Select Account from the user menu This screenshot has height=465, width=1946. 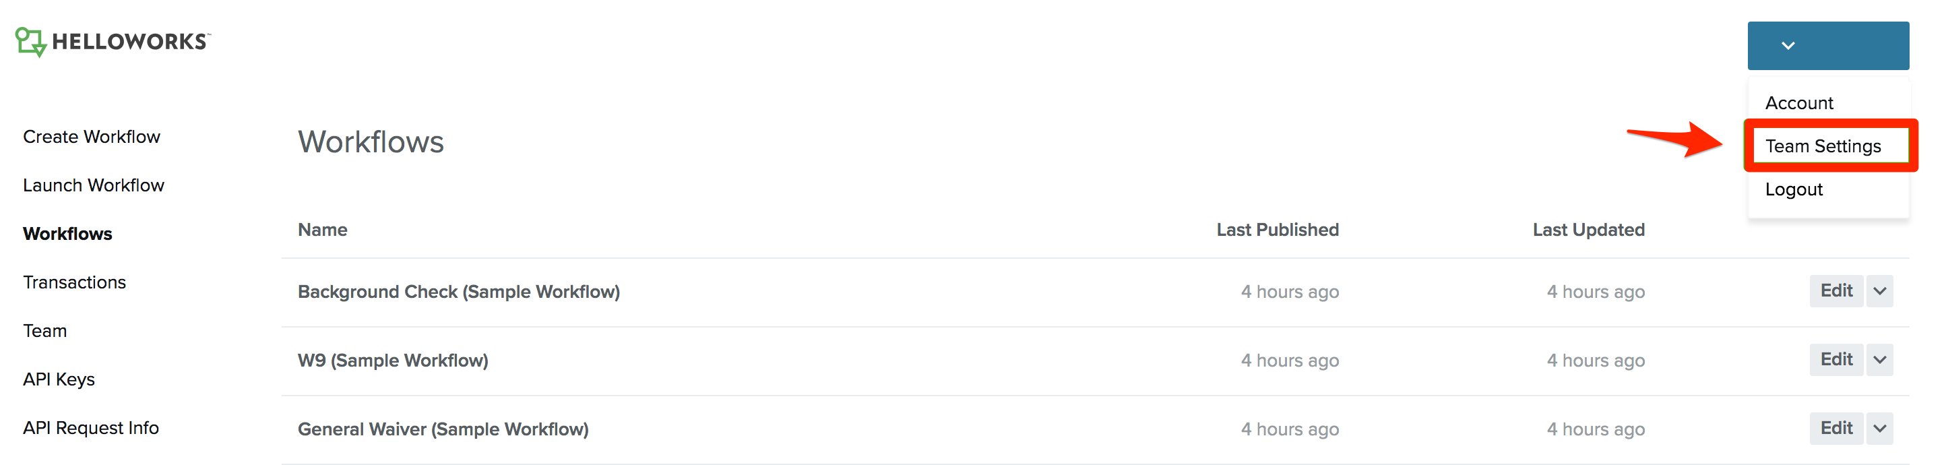tap(1798, 103)
